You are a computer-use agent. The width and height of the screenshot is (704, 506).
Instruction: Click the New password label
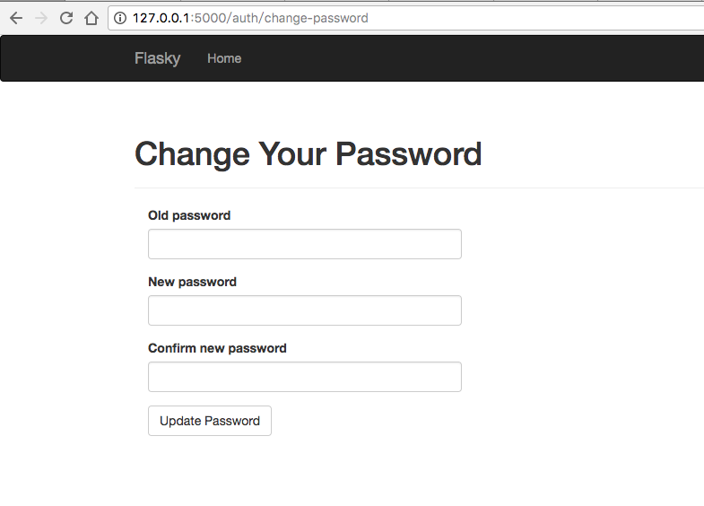pyautogui.click(x=192, y=282)
